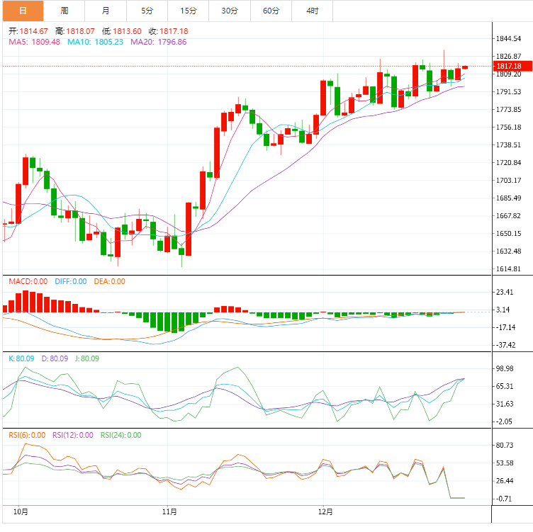Viewport: 533px width, 532px height.
Task: Click the 12月 date axis label
Action: [325, 511]
